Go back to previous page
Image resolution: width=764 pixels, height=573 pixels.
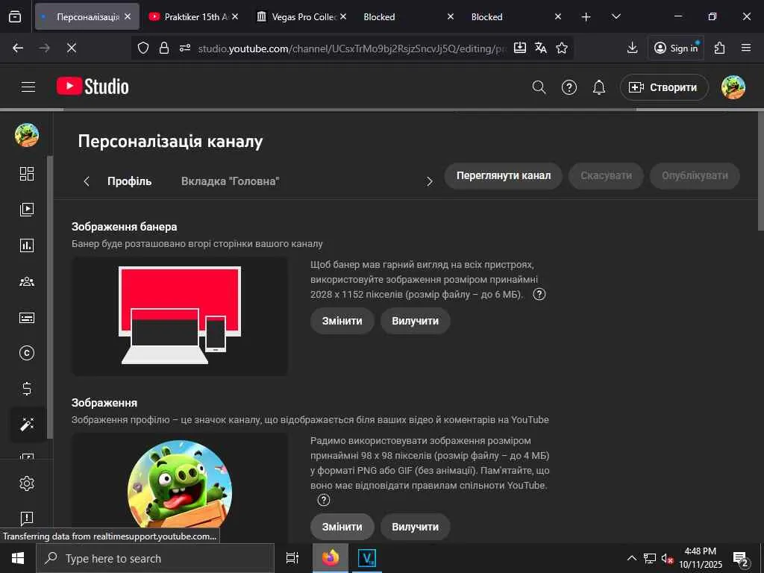18,48
